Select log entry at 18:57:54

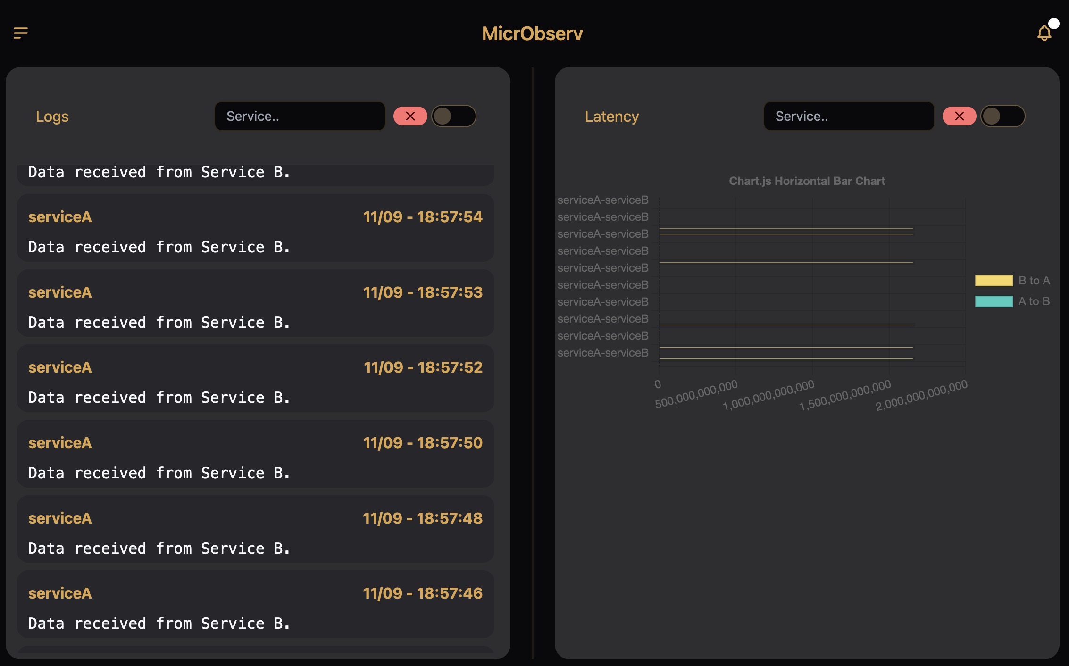[x=255, y=228]
